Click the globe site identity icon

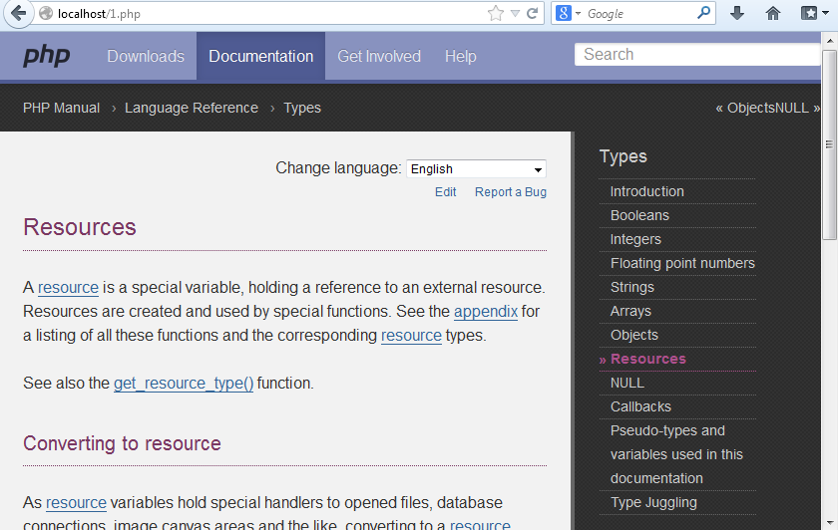45,14
